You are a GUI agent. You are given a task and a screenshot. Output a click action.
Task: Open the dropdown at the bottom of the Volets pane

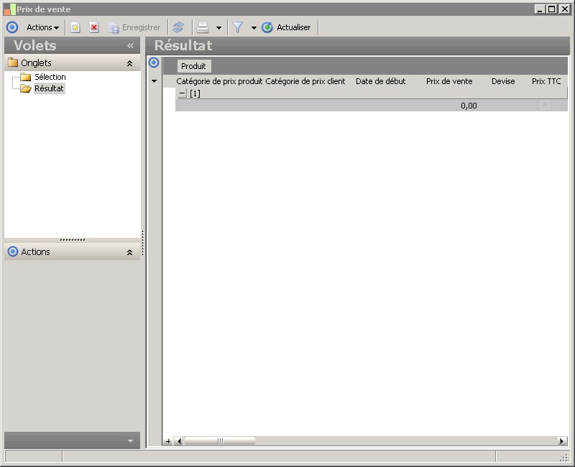point(130,441)
